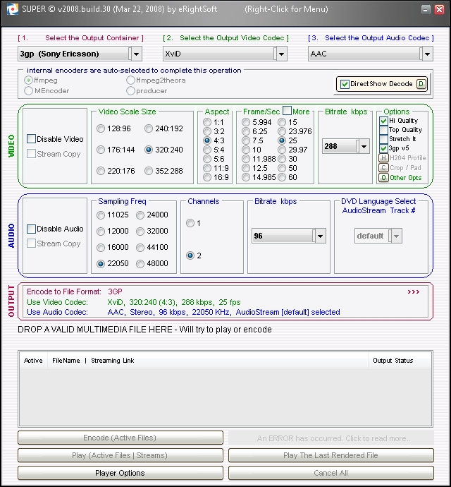
Task: Click Play (Active Files | Streams) button
Action: coord(121,455)
